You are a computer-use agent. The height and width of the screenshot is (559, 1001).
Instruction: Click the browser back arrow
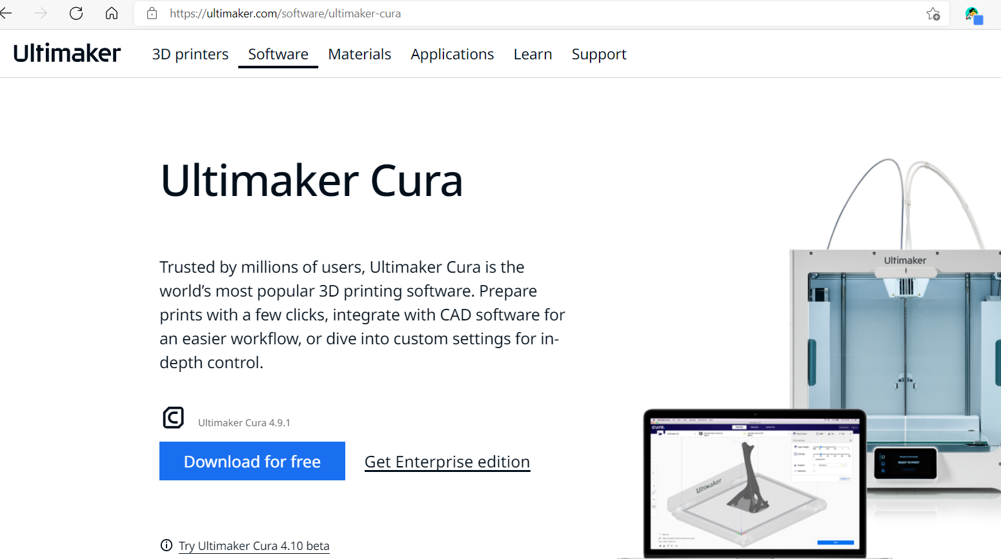[x=6, y=13]
